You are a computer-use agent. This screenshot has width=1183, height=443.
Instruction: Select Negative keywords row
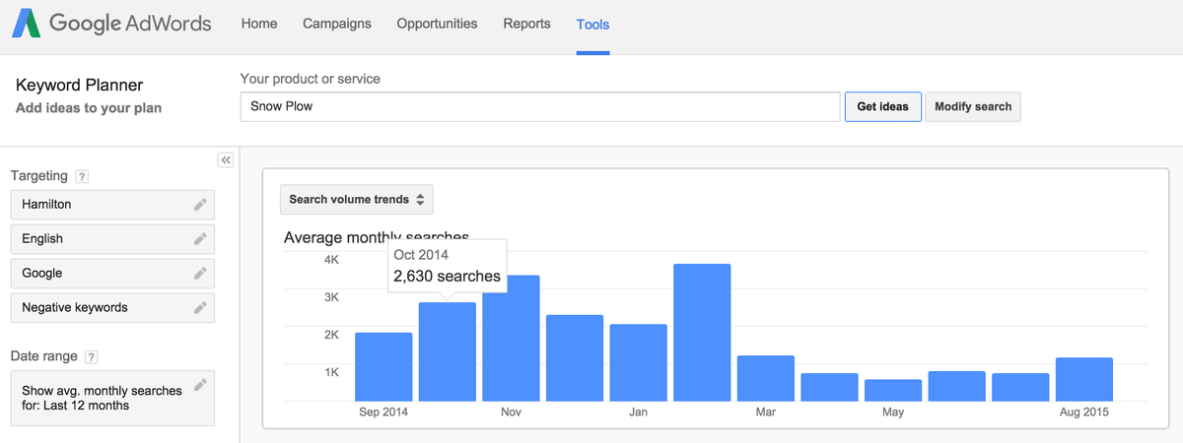112,308
